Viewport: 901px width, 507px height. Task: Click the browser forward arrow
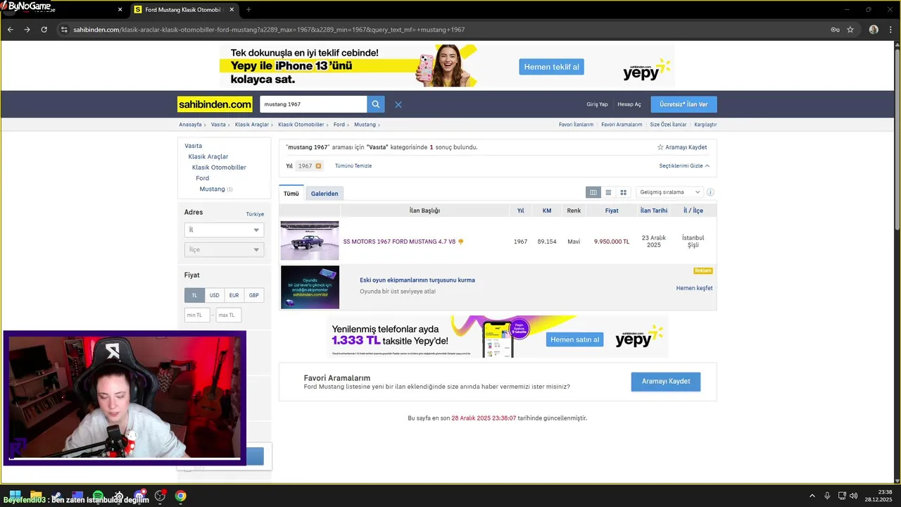(27, 30)
